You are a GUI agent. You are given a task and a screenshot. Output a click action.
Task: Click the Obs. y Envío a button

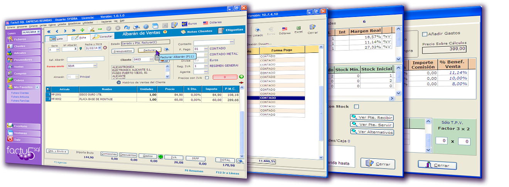pos(57,151)
